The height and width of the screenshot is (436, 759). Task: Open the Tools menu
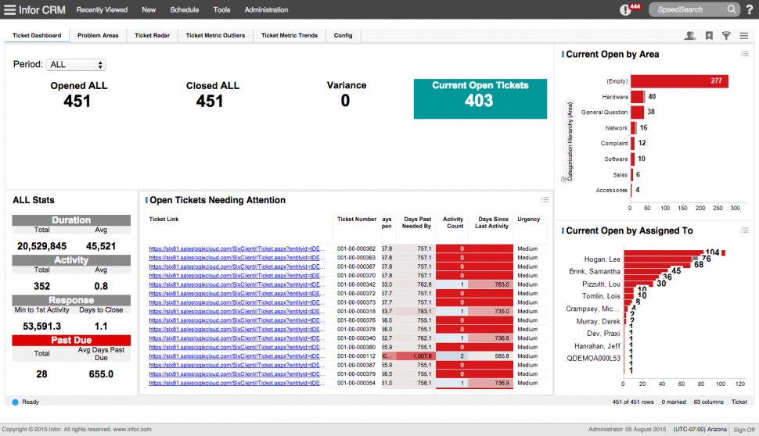pyautogui.click(x=221, y=9)
